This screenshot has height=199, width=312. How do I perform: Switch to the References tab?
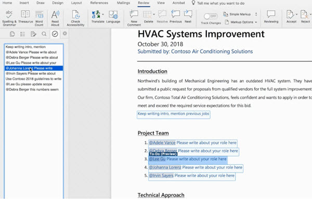99,3
